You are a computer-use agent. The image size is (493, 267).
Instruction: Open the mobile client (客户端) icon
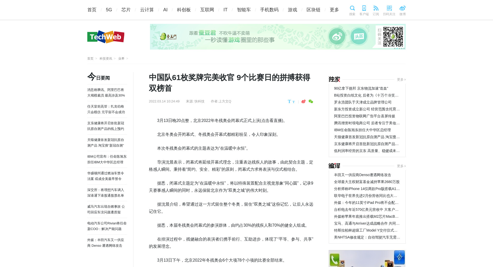[364, 8]
